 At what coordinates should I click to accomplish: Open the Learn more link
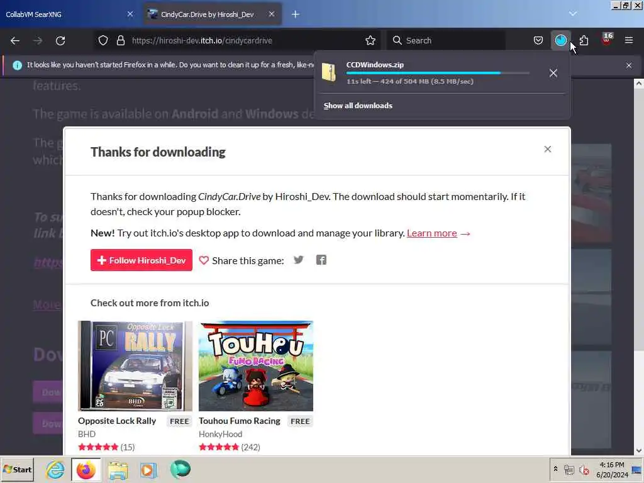click(x=431, y=233)
